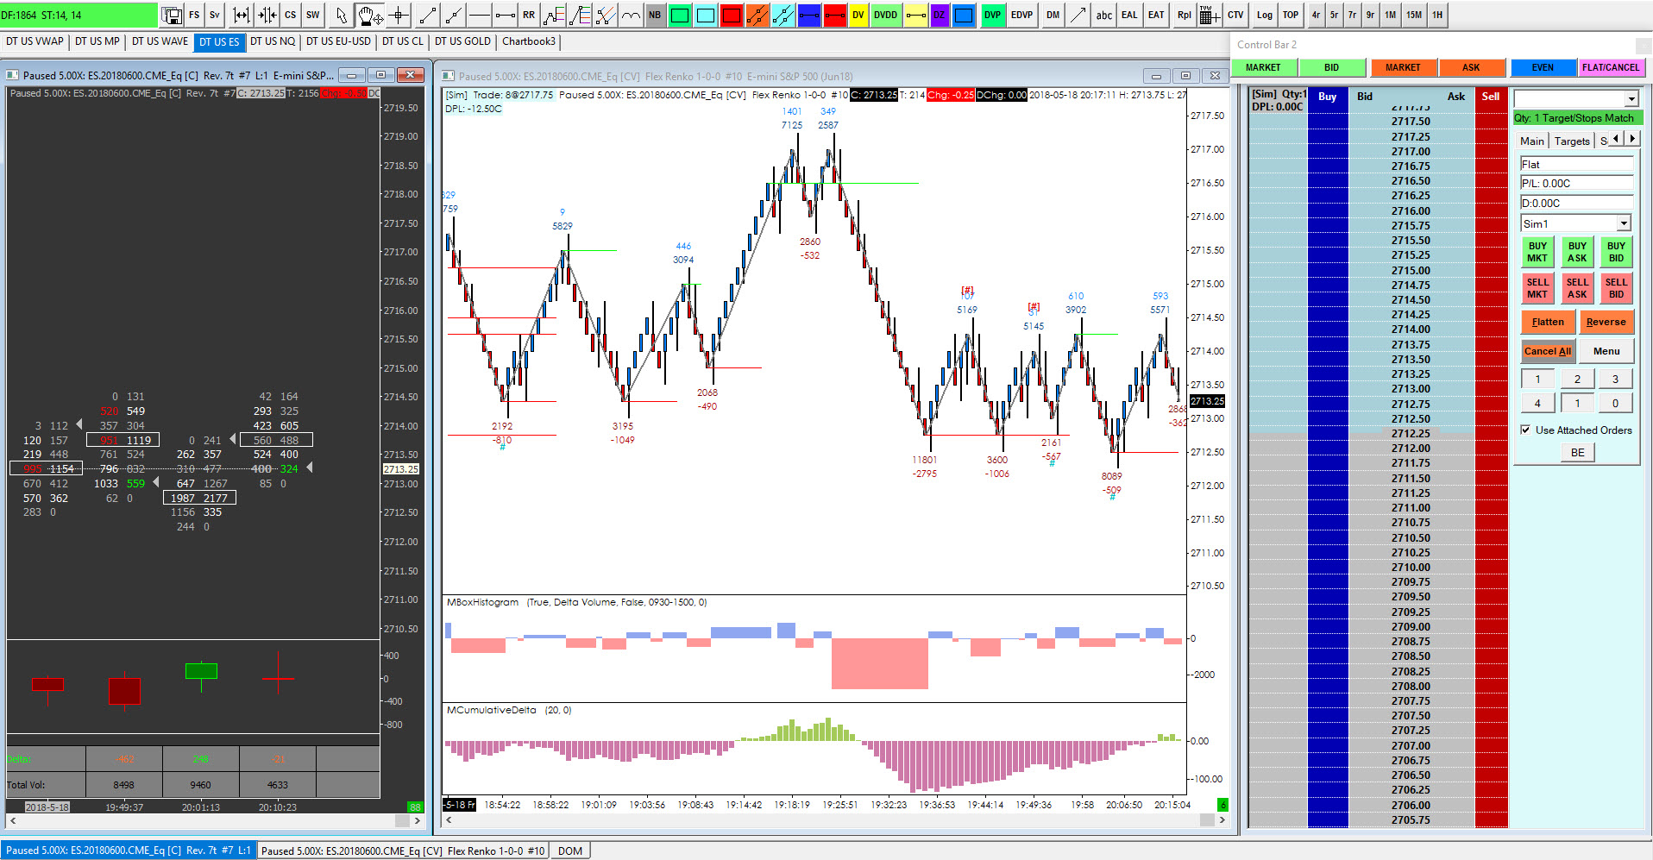This screenshot has height=860, width=1653.
Task: Click the Flat position status field
Action: (1576, 165)
